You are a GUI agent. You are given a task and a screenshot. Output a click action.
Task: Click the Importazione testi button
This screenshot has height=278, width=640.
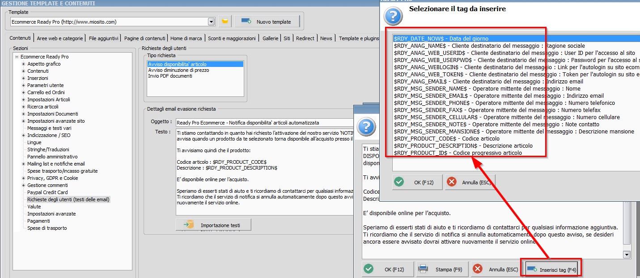point(213,224)
